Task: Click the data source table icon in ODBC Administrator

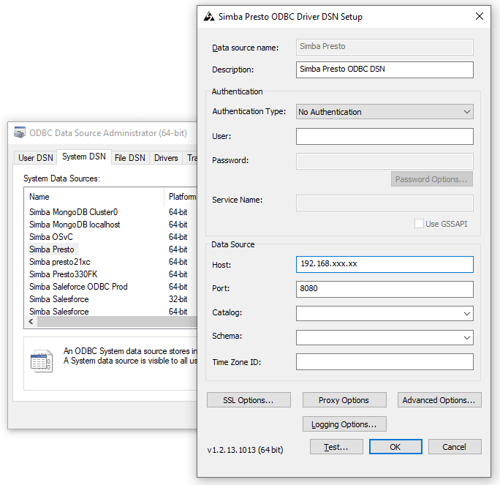Action: (x=42, y=361)
